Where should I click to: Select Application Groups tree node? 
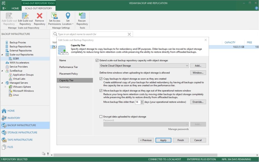coord(23,75)
